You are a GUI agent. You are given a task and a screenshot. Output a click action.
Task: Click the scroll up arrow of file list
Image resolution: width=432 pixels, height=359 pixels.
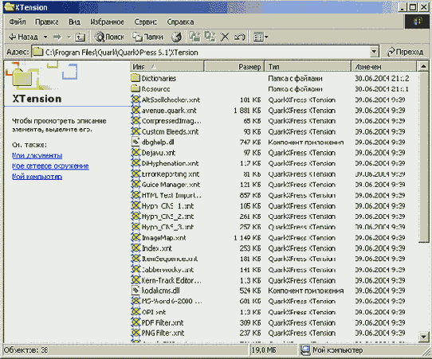423,66
